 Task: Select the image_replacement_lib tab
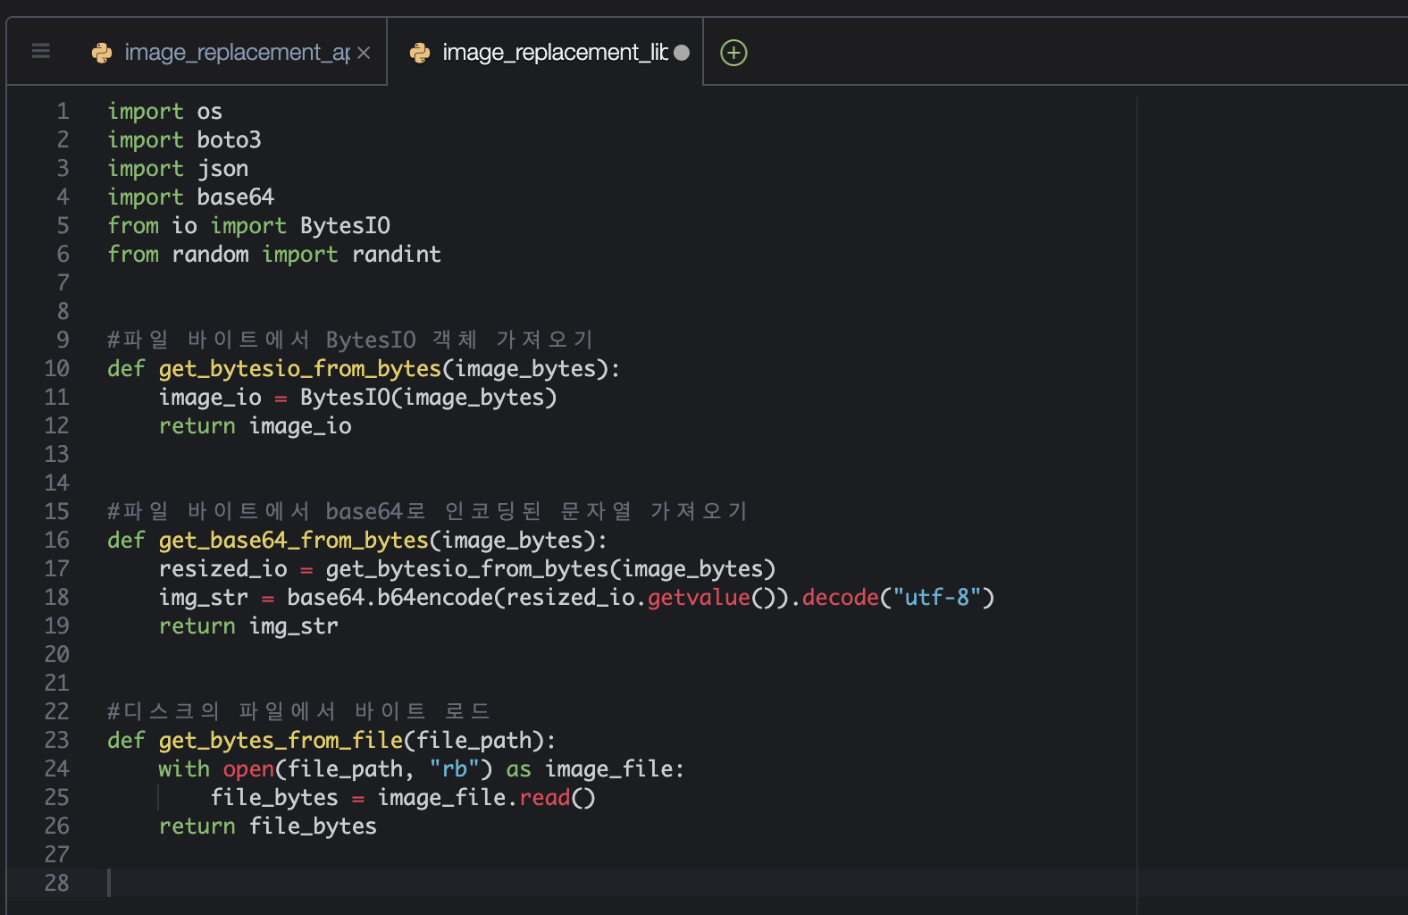[x=545, y=52]
